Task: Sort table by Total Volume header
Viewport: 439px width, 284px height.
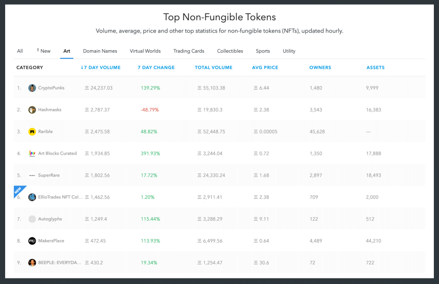Action: coord(213,67)
